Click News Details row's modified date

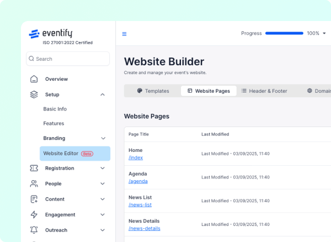pos(236,224)
